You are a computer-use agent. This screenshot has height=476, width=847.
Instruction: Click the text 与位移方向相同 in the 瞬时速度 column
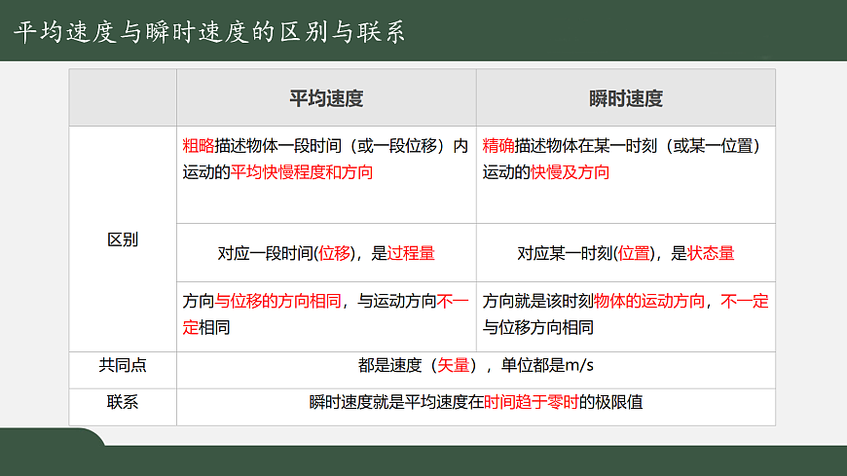pos(538,328)
